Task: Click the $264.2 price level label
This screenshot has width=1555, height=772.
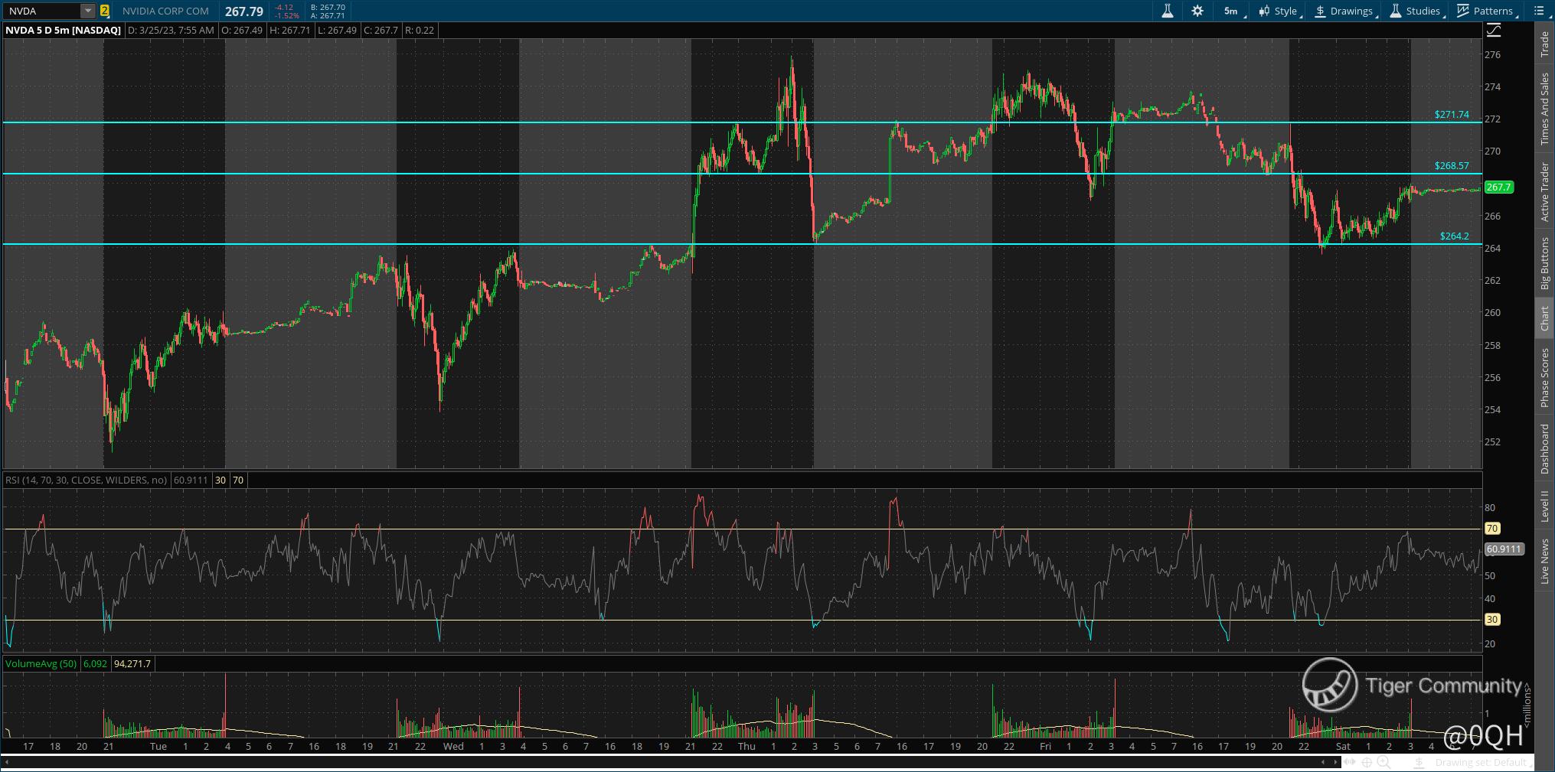Action: tap(1454, 236)
